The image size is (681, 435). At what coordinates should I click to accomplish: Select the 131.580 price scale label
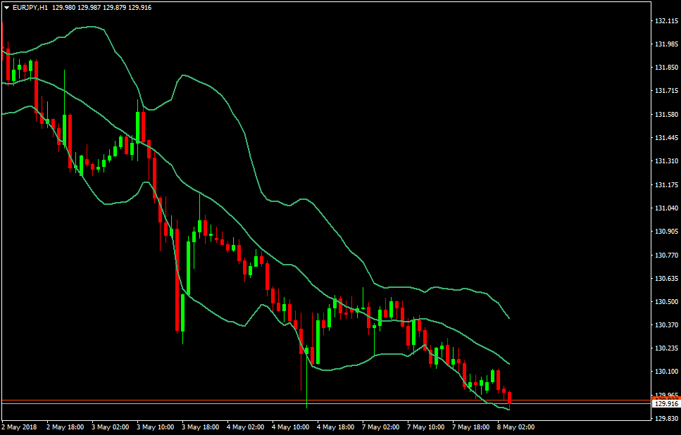tap(666, 115)
